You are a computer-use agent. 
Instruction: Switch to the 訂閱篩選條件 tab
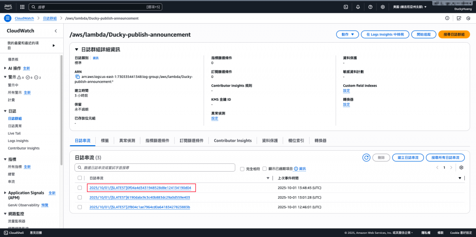[x=192, y=141]
